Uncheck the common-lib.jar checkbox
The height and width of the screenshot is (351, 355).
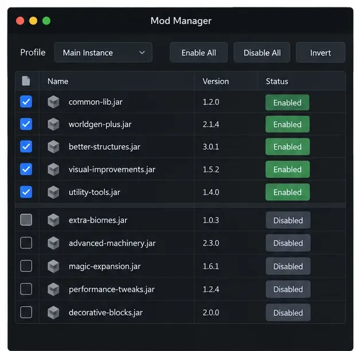point(26,102)
